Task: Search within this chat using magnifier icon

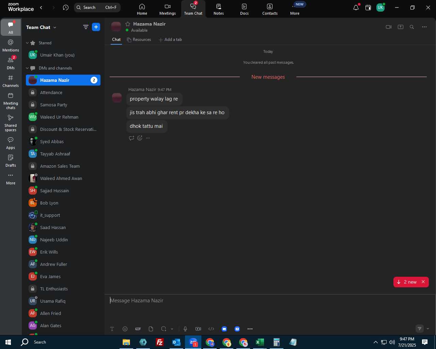Action: [412, 27]
